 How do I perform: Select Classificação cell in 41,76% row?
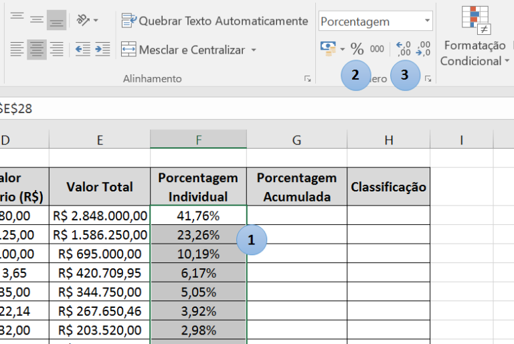click(x=388, y=216)
